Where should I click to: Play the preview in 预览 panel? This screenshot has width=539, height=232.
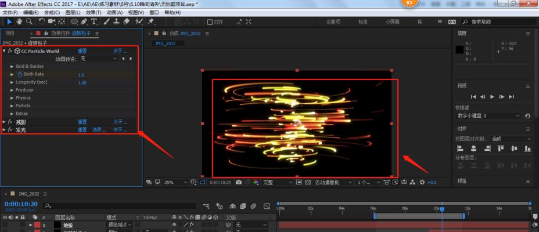[x=493, y=97]
